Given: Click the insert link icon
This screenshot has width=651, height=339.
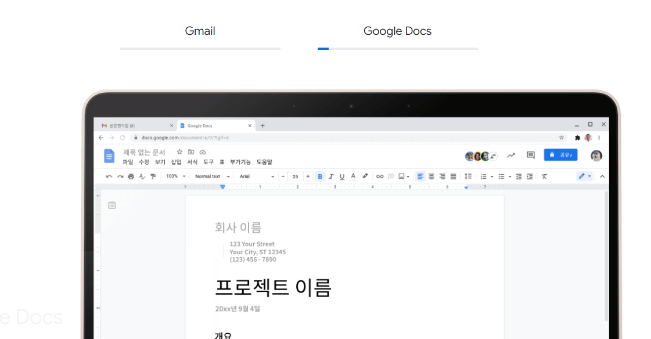Looking at the screenshot, I should (x=379, y=176).
